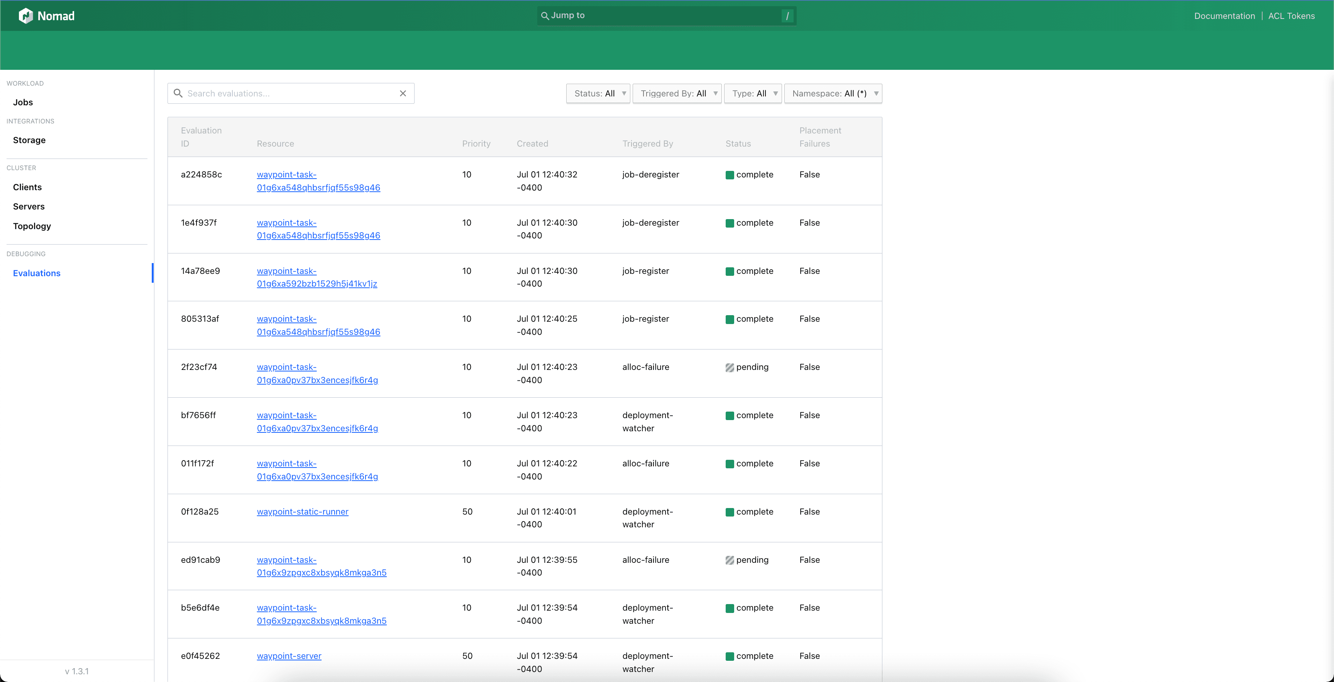The width and height of the screenshot is (1334, 682).
Task: Go to Jobs in sidebar
Action: (23, 102)
